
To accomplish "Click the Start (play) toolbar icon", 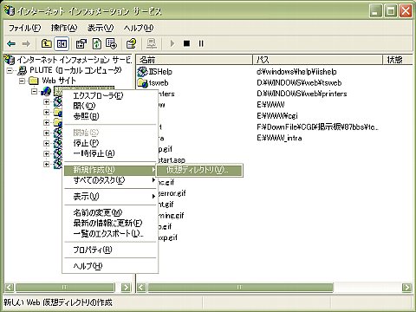I will point(172,43).
